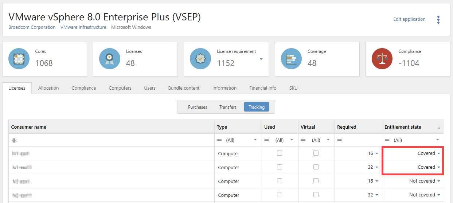The height and width of the screenshot is (203, 453).
Task: Toggle Virtual checkbox in second Covered row
Action: 316,167
